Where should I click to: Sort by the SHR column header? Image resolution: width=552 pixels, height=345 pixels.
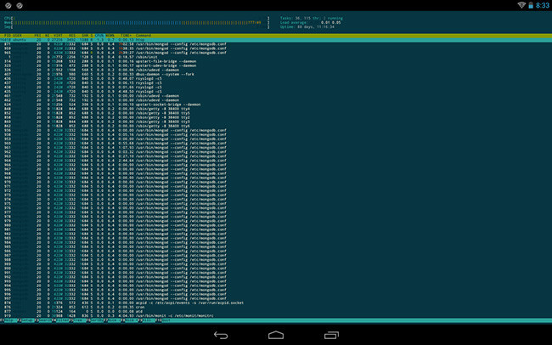85,36
